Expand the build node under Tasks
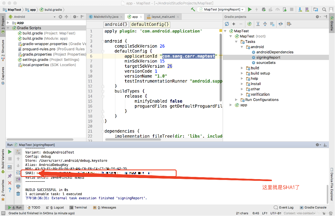 (242, 68)
